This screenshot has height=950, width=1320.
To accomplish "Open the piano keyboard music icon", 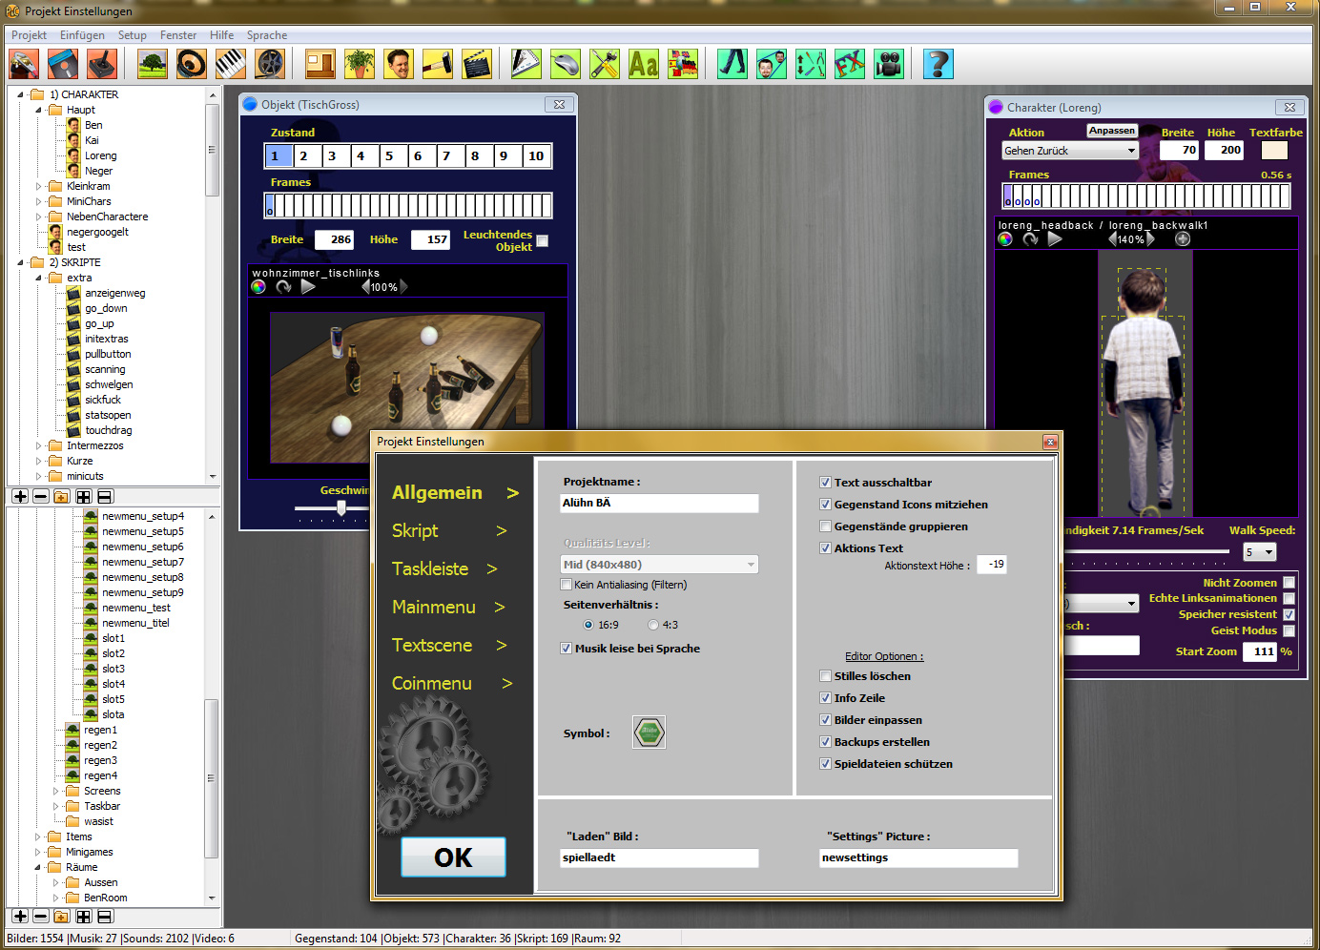I will (231, 64).
